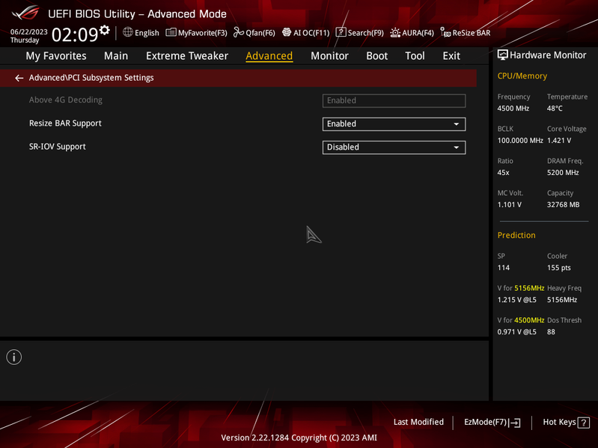598x448 pixels.
Task: Click the Hot Keys question mark icon
Action: pyautogui.click(x=584, y=423)
